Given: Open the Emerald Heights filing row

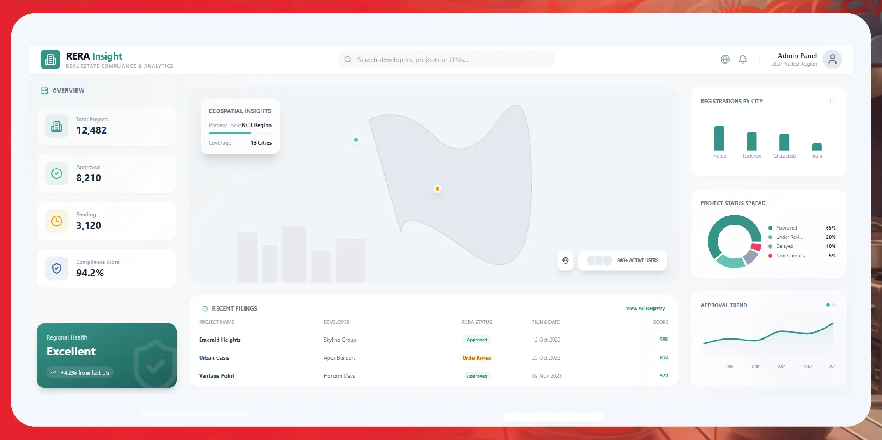Looking at the screenshot, I should (220, 340).
